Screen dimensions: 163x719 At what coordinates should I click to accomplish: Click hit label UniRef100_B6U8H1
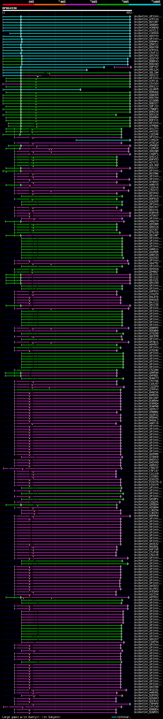tap(146, 547)
